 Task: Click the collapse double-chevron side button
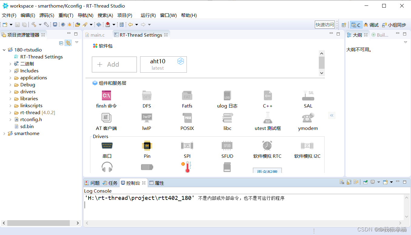coord(332,115)
